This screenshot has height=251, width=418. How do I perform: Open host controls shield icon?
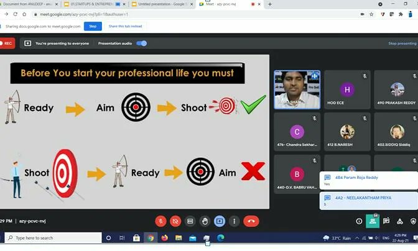click(x=413, y=221)
